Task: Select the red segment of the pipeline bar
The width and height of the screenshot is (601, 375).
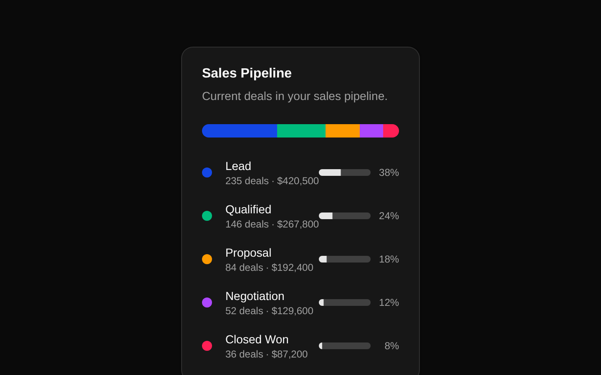Action: [x=391, y=131]
